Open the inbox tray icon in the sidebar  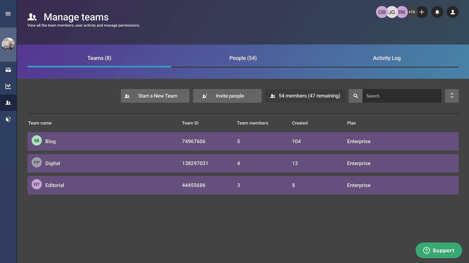(8, 70)
